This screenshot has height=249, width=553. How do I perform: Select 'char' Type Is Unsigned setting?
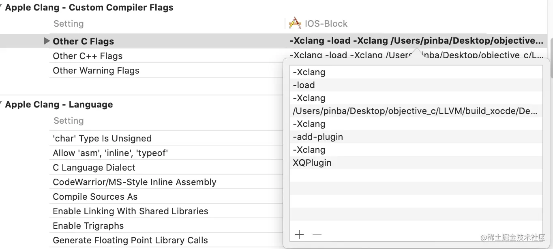click(102, 139)
